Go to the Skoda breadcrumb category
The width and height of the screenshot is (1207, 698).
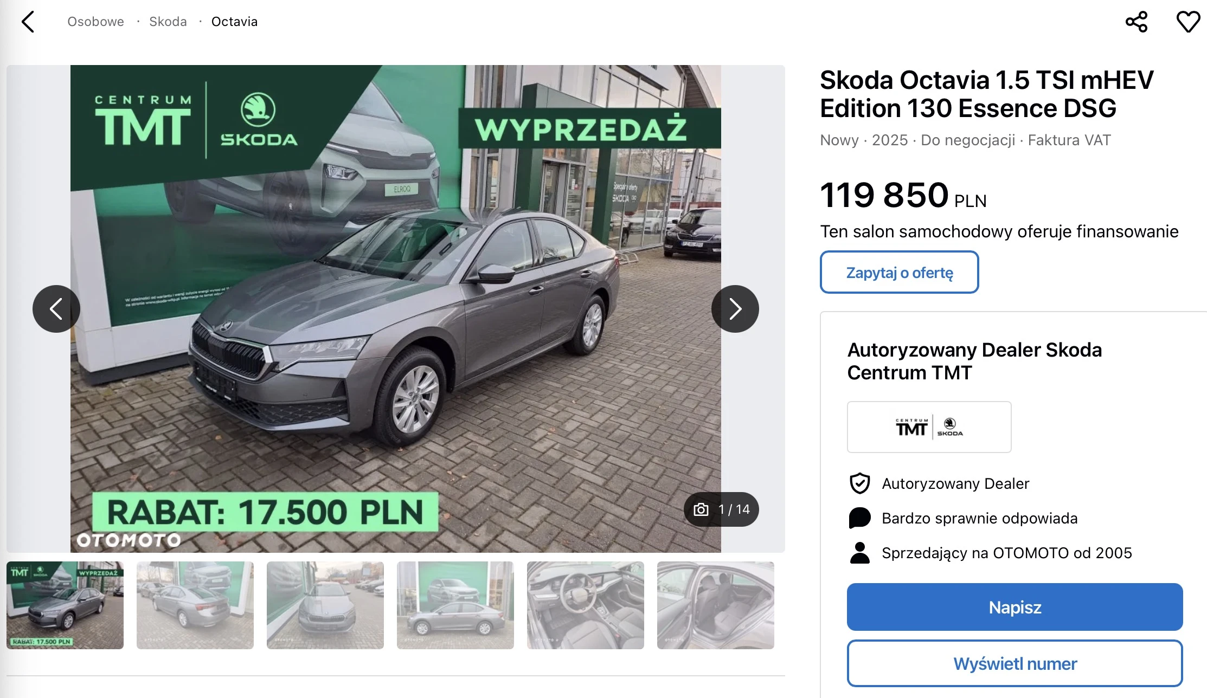click(x=168, y=22)
